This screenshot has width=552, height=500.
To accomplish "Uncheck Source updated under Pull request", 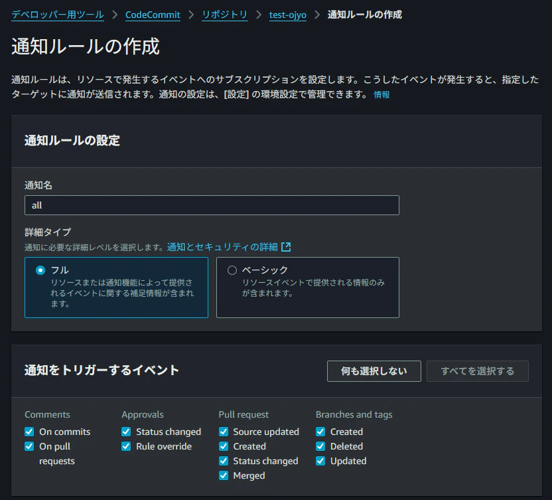I will 223,432.
